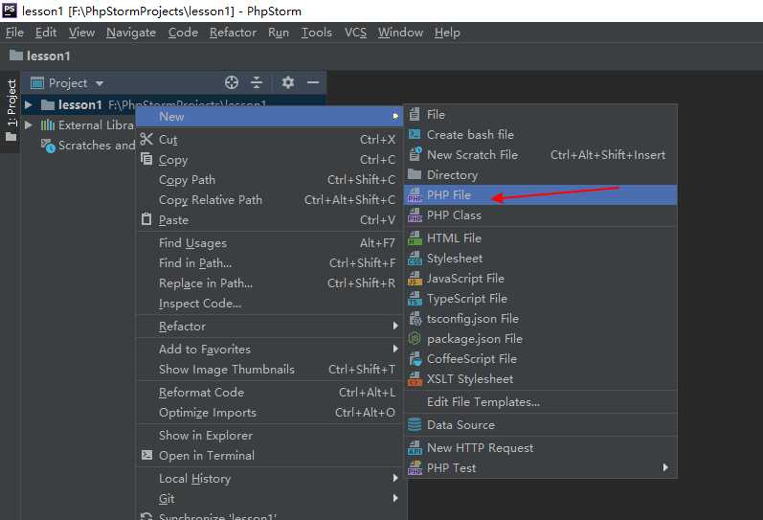Open the PHP Test submenu arrow

[x=665, y=467]
